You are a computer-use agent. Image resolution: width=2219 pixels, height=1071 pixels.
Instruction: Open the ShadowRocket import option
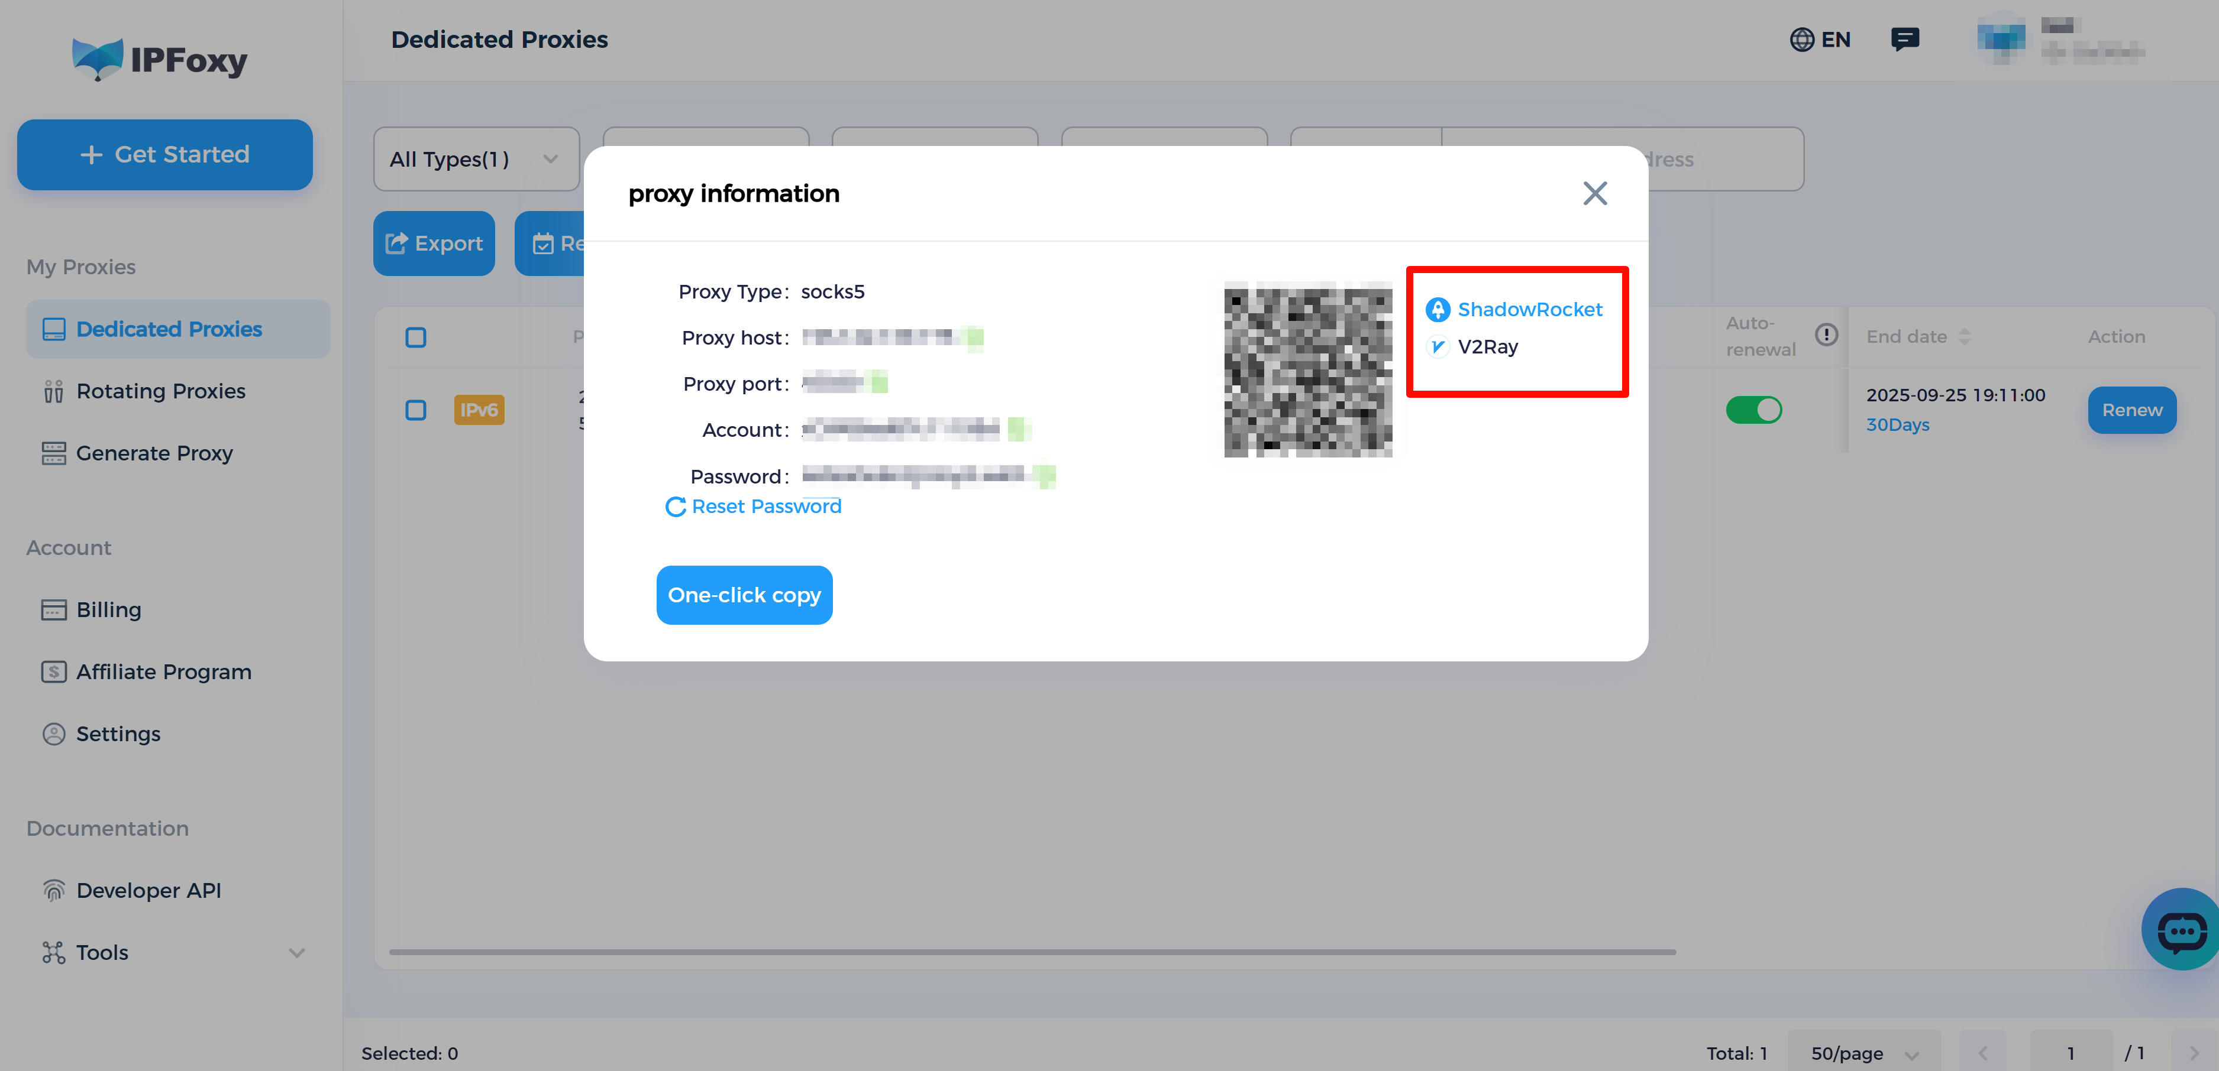(1530, 309)
